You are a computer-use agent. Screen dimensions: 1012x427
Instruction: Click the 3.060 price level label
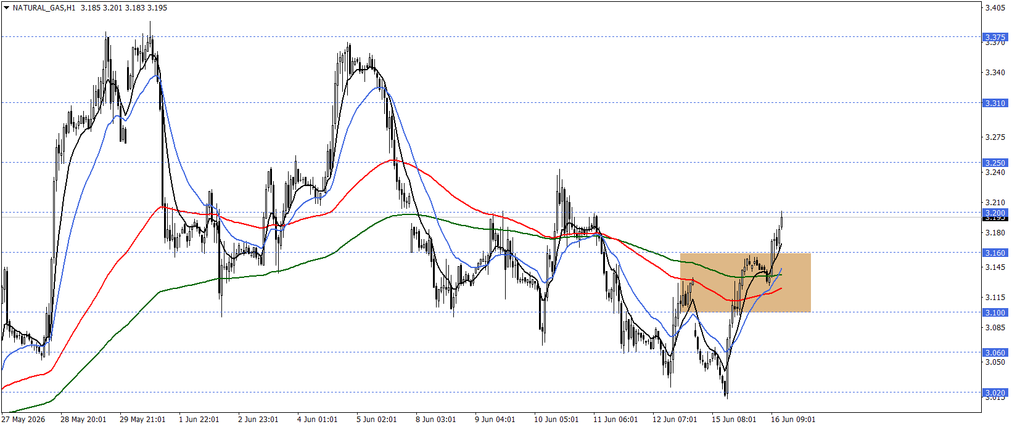995,352
